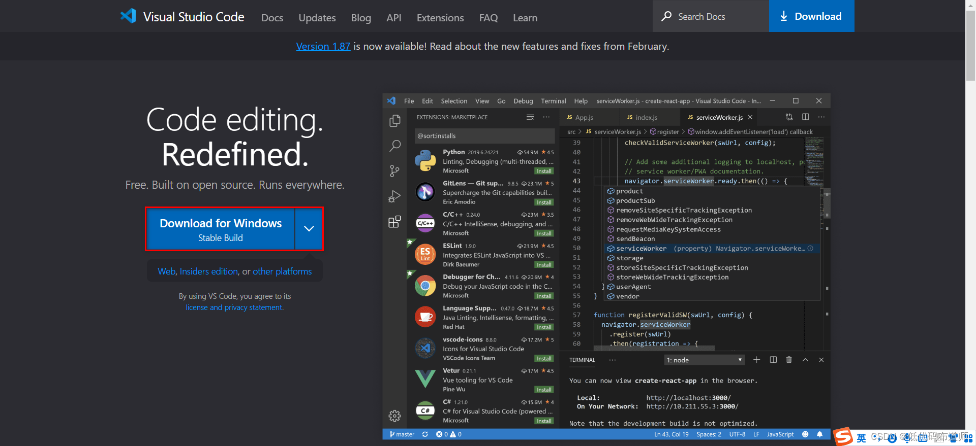This screenshot has height=446, width=976.
Task: Click the Run and Debug icon in activity bar
Action: coord(394,196)
